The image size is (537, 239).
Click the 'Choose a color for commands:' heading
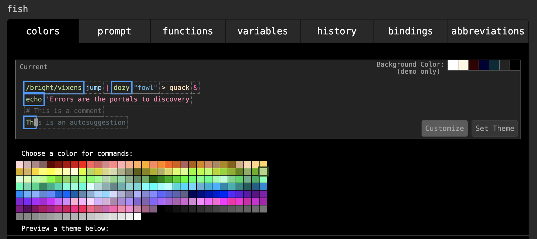pyautogui.click(x=77, y=153)
